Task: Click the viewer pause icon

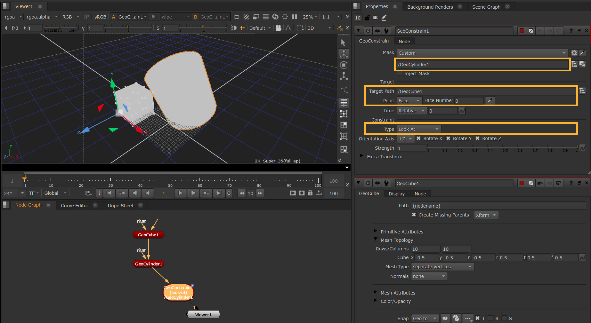Action: (x=295, y=17)
